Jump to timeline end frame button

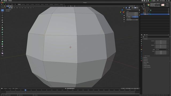click(x=74, y=89)
